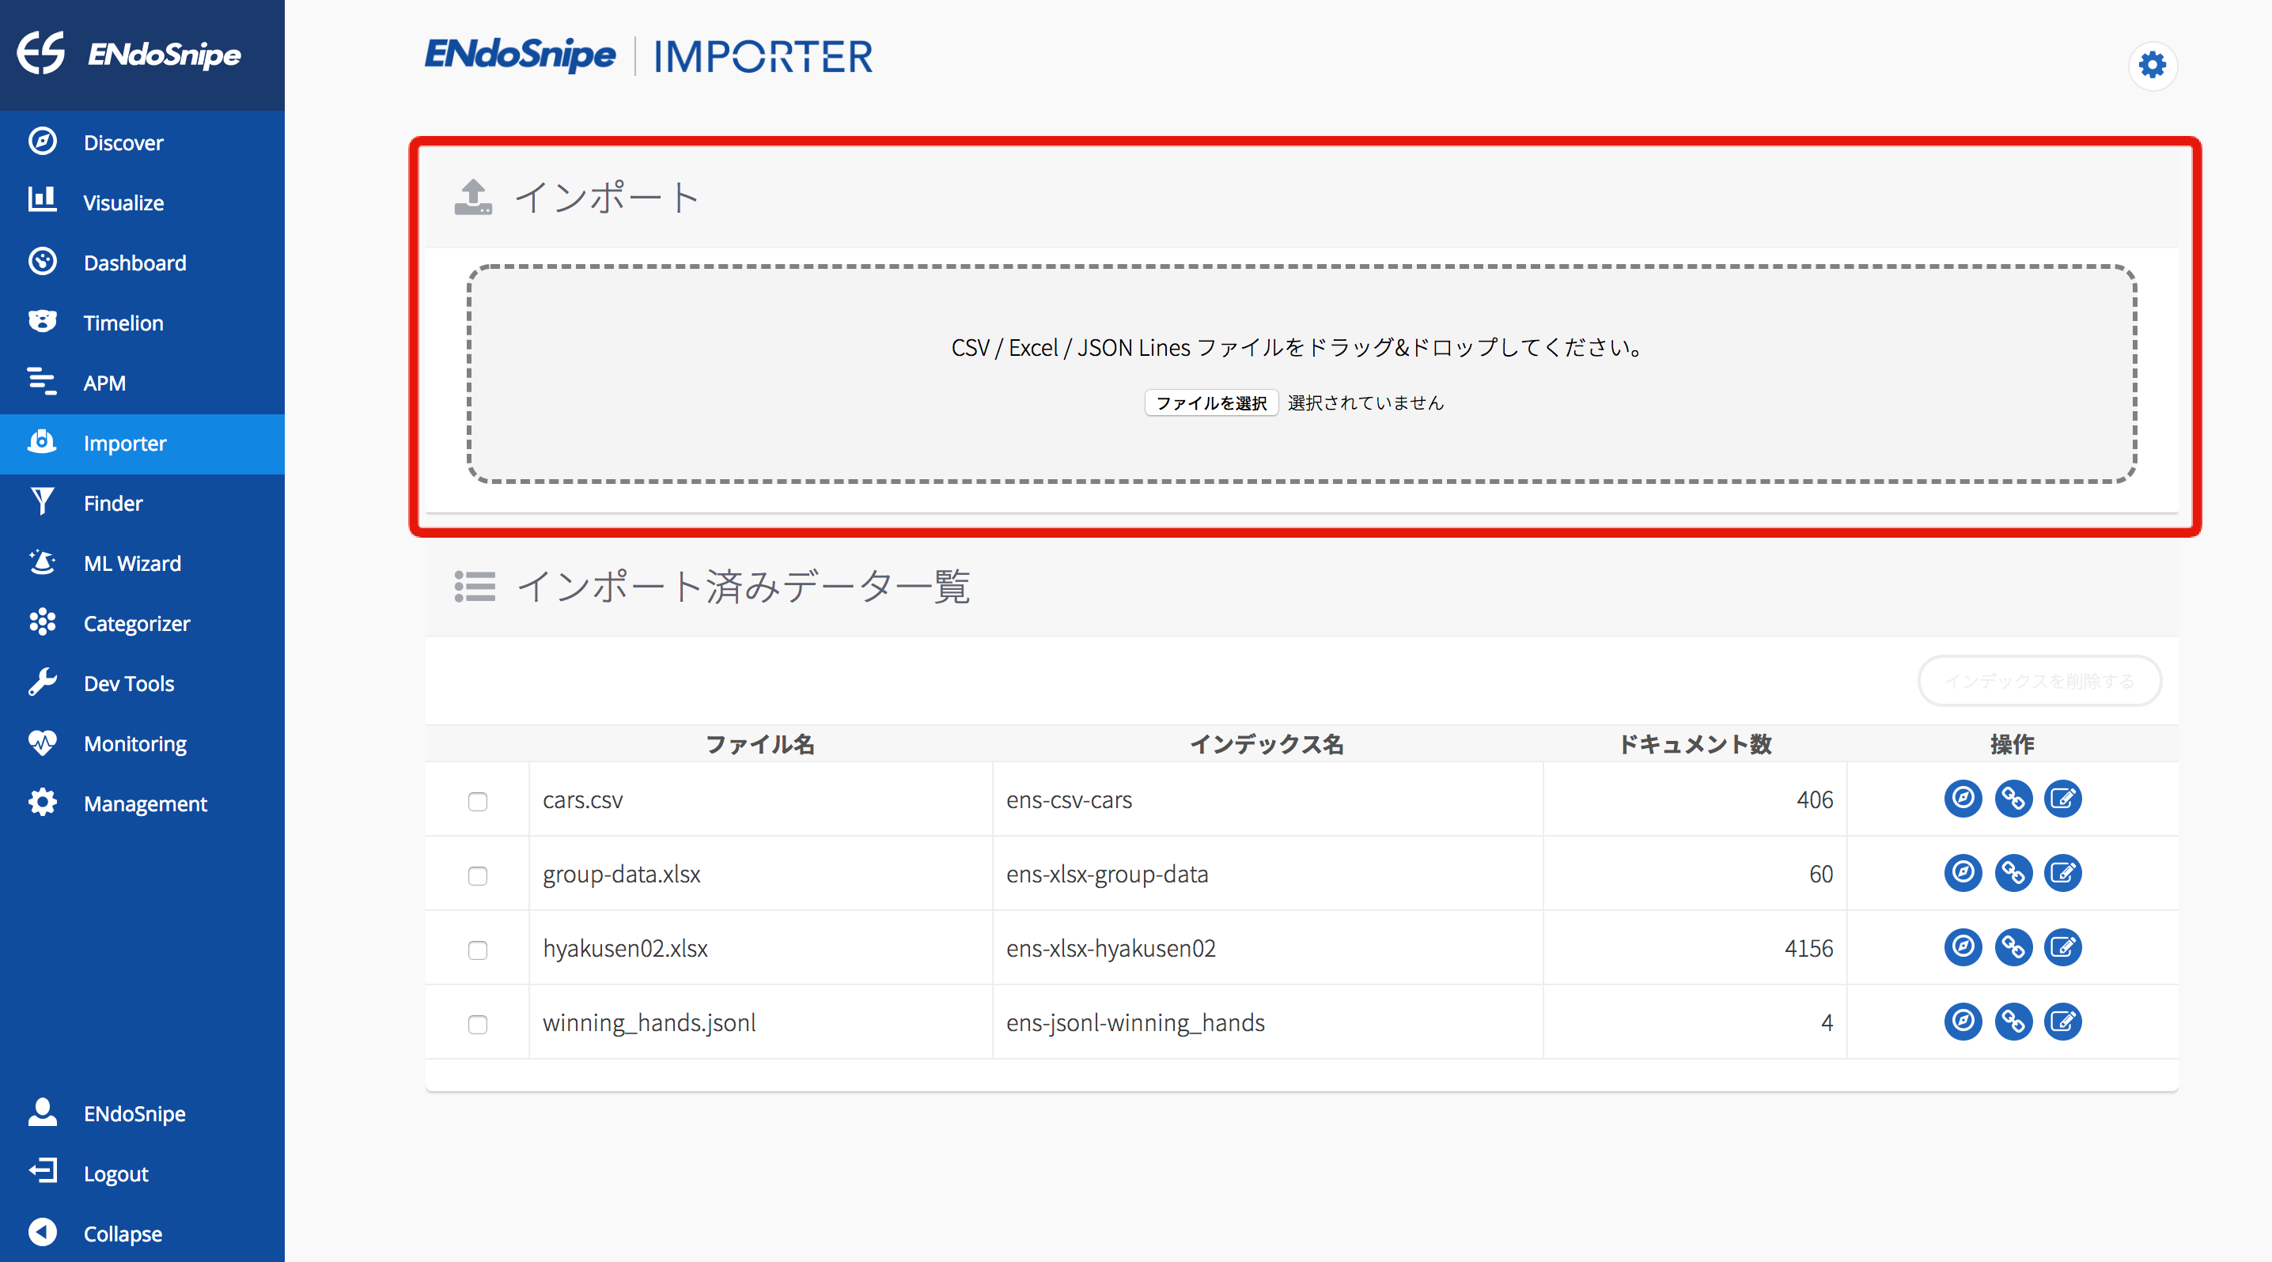Click the ドキュメント数 column header
Screen dimensions: 2272x1262
point(1695,744)
